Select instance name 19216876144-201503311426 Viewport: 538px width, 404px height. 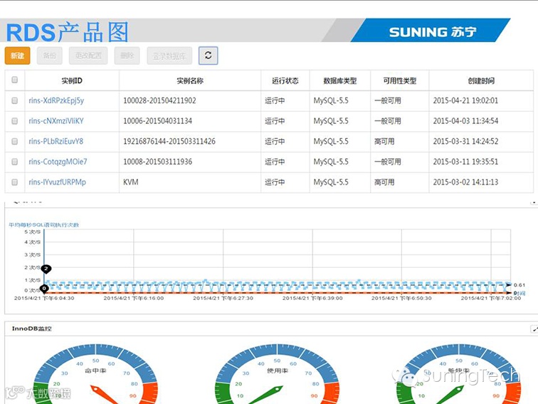pos(169,141)
